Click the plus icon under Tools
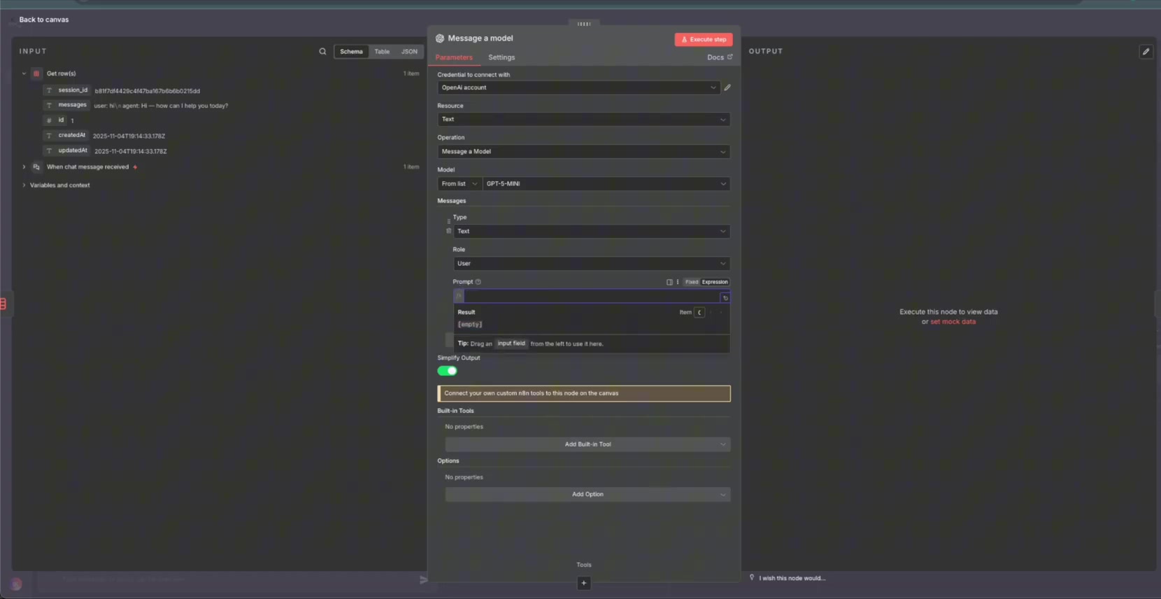 584,583
